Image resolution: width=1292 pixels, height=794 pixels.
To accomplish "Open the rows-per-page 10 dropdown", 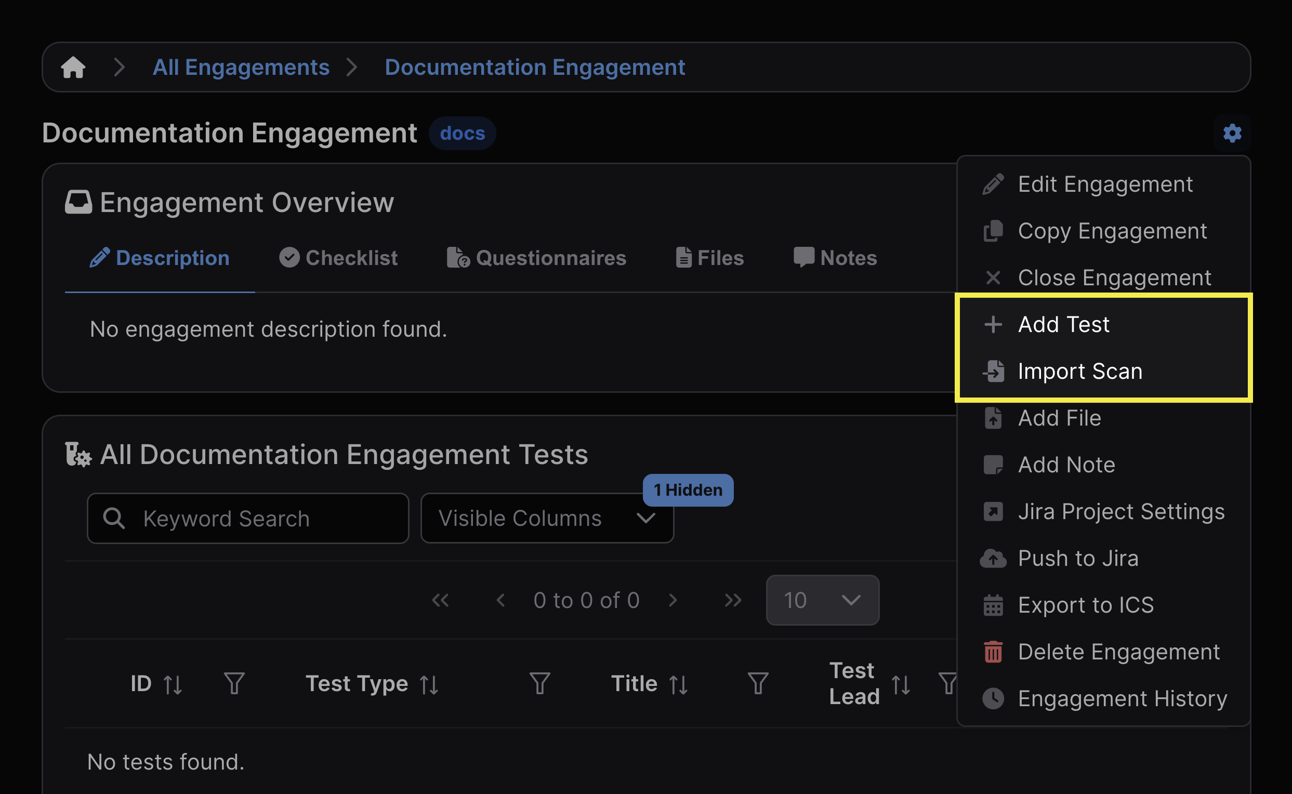I will (822, 600).
